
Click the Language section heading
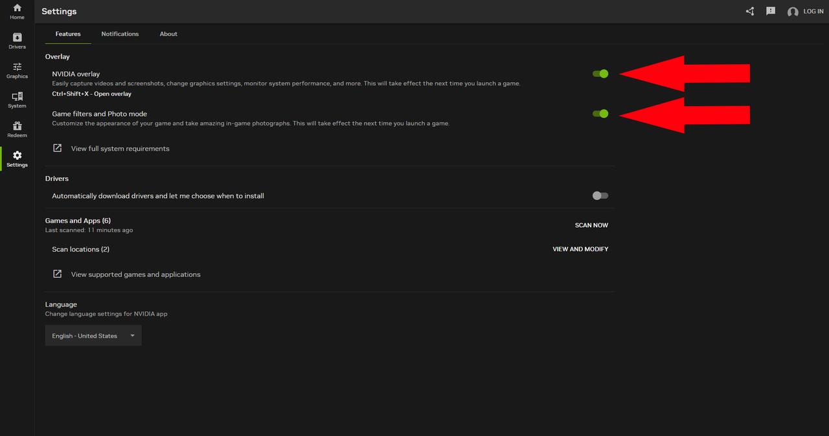click(x=61, y=305)
